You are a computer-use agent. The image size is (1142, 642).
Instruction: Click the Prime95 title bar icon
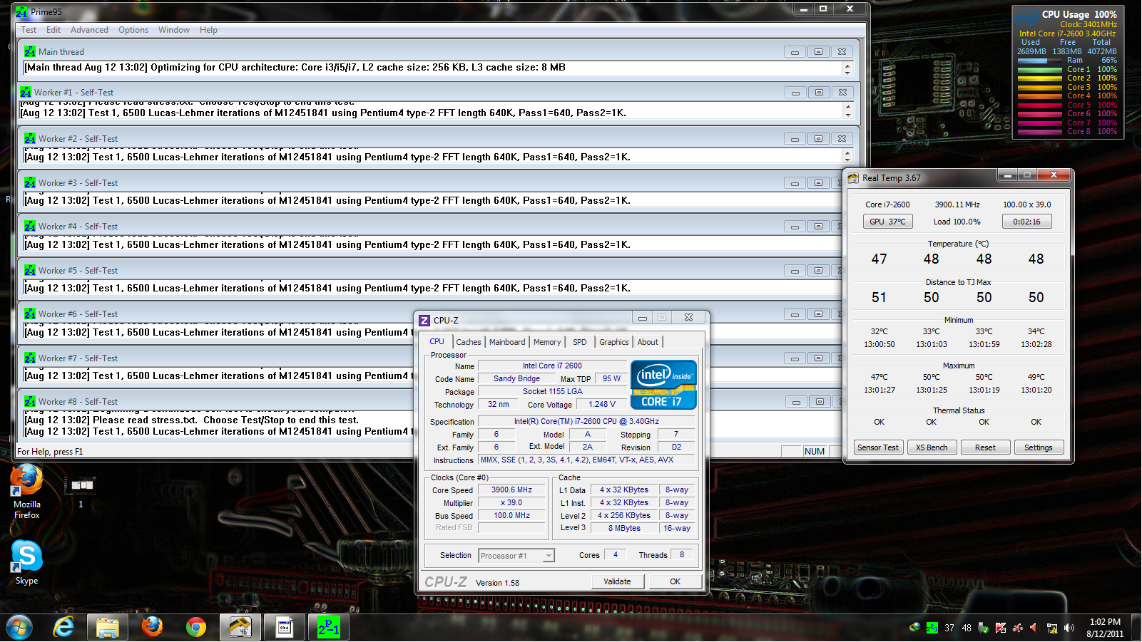[21, 12]
